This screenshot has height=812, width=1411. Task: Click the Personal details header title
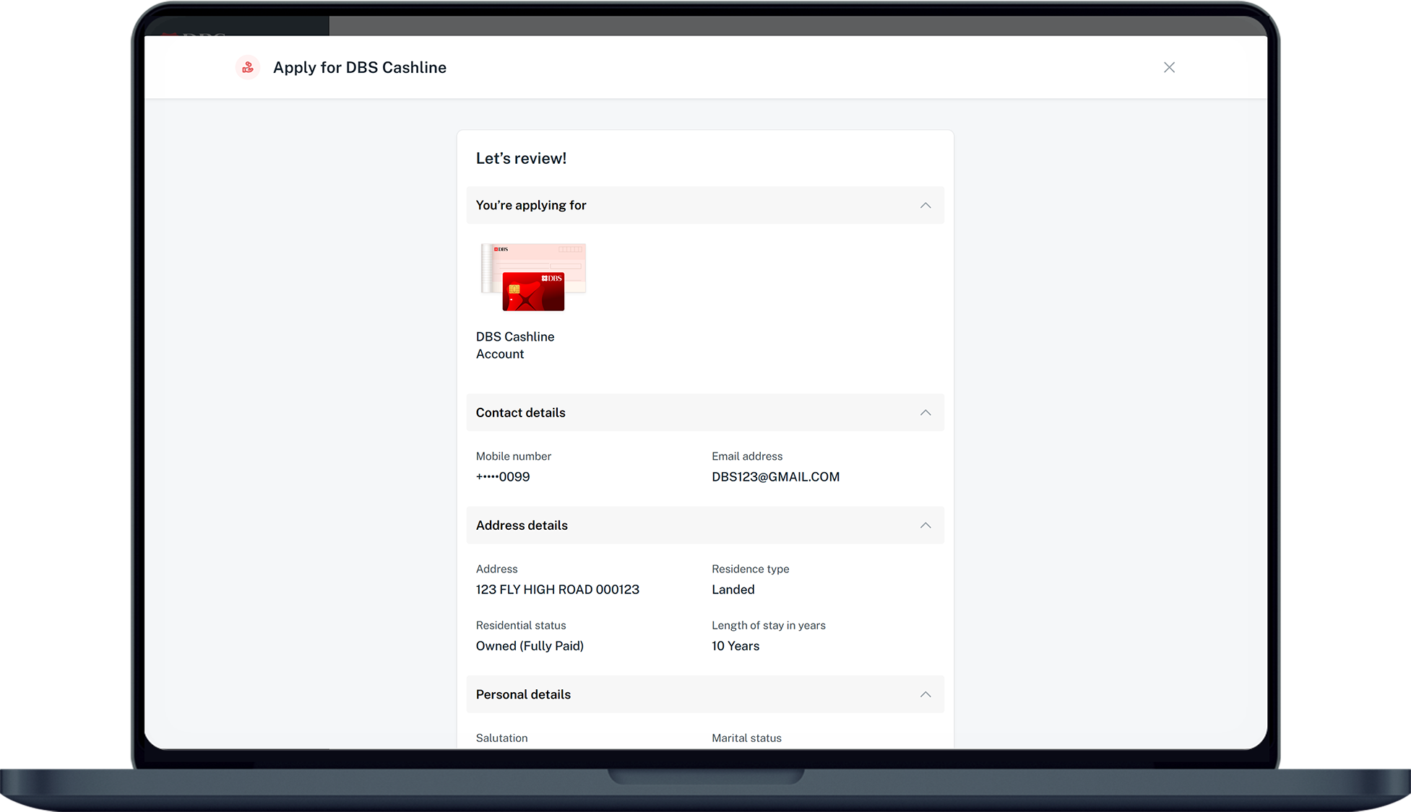pyautogui.click(x=523, y=694)
